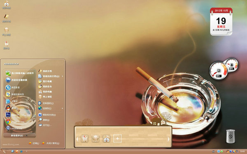Click blue round tray icon
Screen dimensions: 247x154
click(218, 151)
